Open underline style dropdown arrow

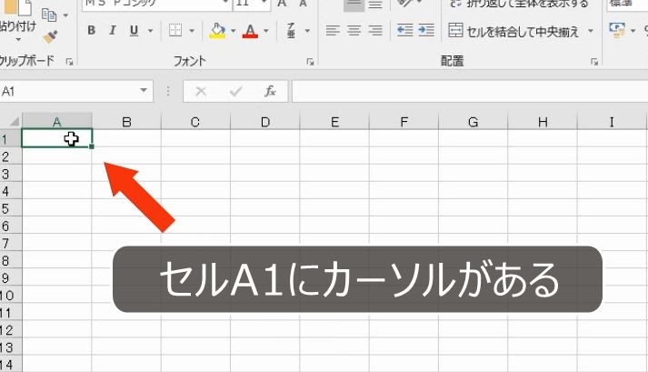[151, 31]
